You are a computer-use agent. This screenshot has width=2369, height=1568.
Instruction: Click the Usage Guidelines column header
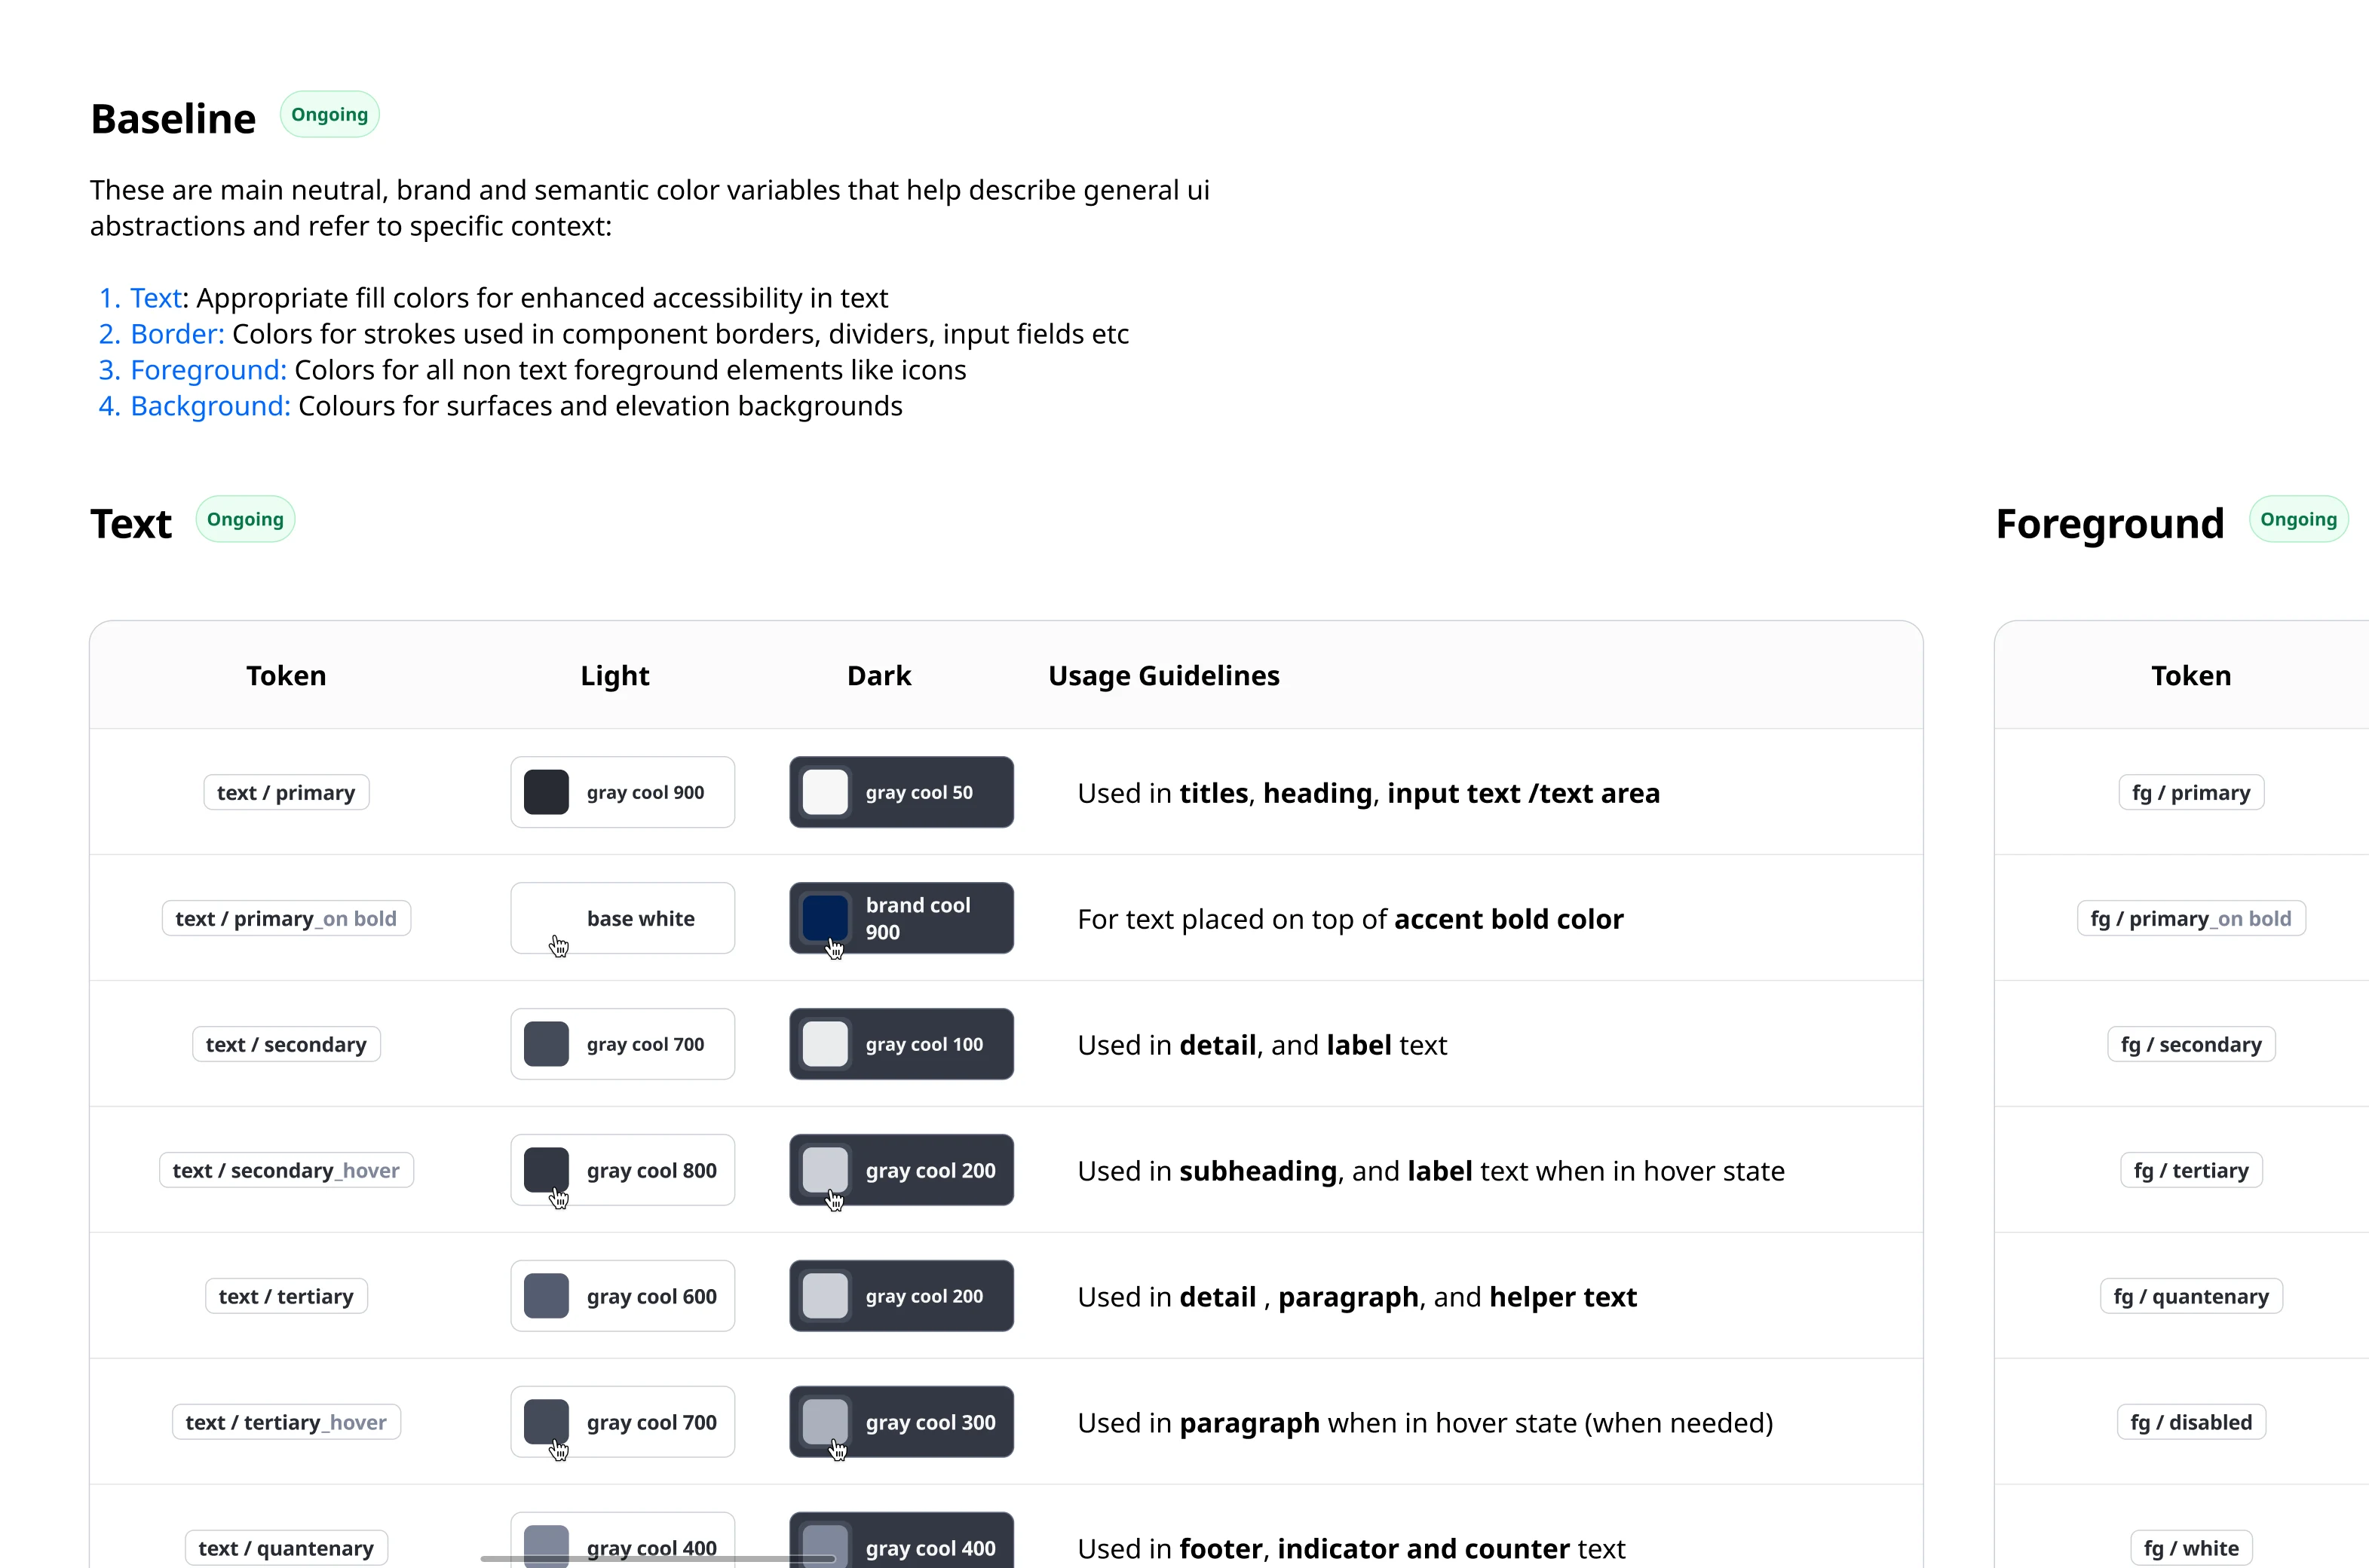(x=1163, y=676)
